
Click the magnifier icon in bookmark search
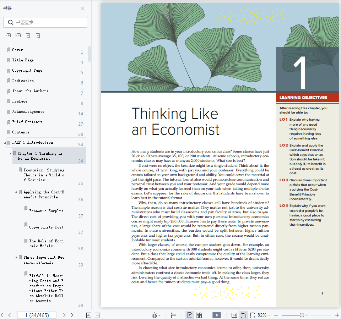(10, 22)
